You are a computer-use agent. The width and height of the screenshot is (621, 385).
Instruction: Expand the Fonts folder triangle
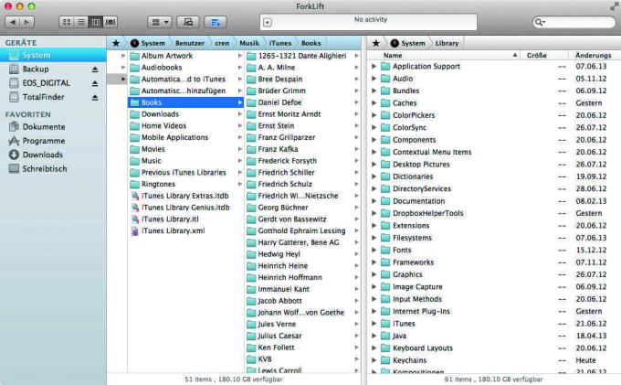tap(374, 250)
